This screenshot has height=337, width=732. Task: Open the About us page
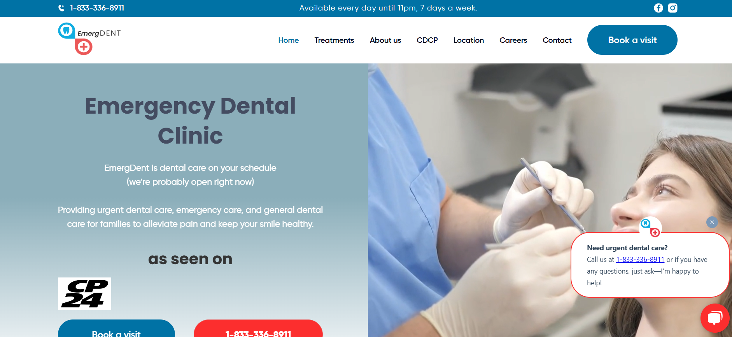[385, 40]
